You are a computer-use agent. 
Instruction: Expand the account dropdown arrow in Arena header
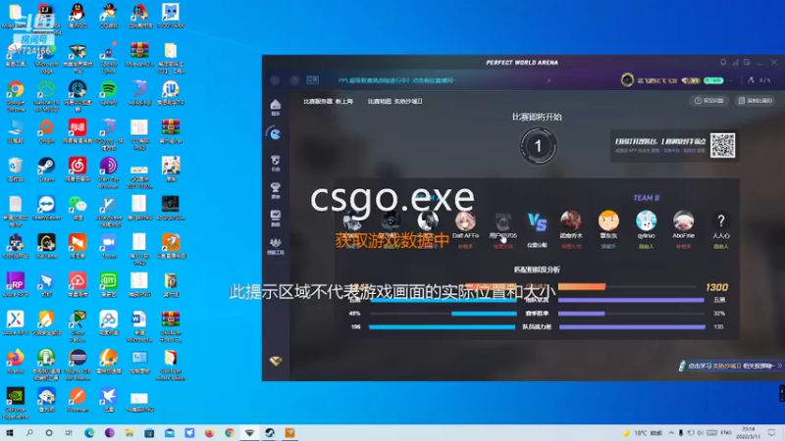[x=731, y=80]
